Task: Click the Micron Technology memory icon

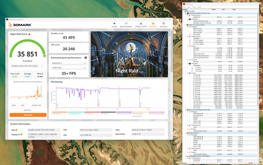Action: [188, 110]
